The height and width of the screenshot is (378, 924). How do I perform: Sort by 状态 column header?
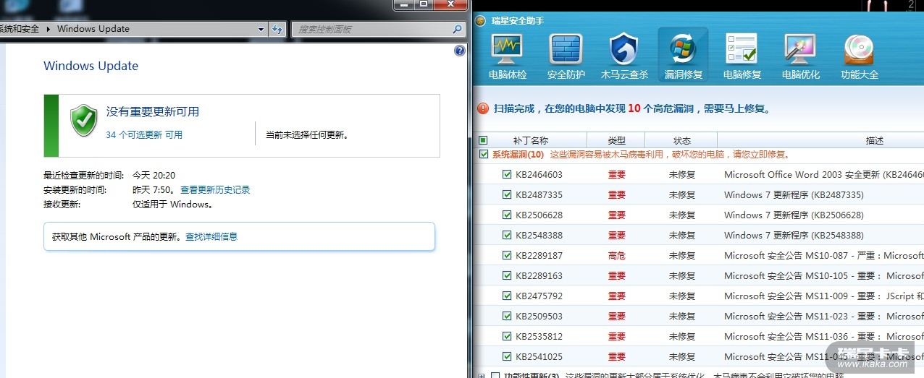pos(681,140)
